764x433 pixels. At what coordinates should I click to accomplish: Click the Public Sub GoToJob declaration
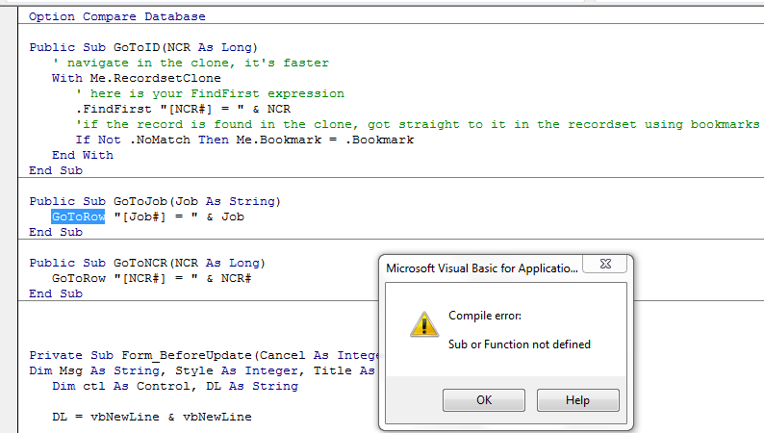click(154, 201)
